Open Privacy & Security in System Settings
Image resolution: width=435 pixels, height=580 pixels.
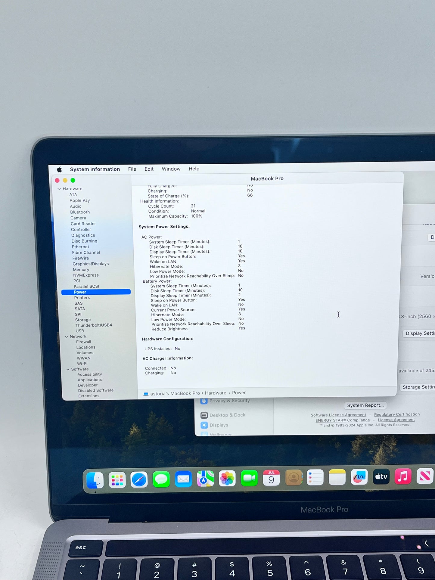230,401
